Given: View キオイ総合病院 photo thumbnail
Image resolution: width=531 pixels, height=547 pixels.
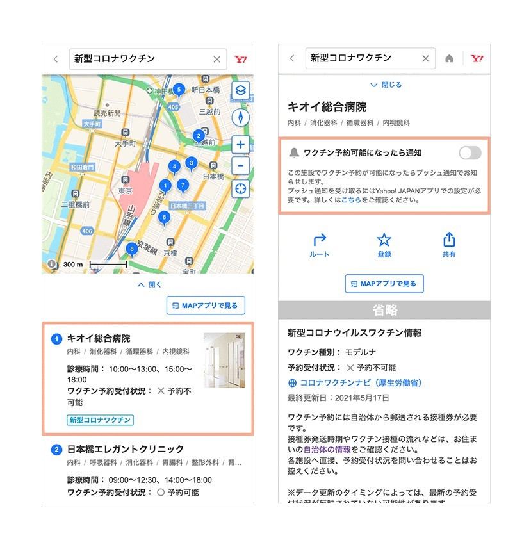Looking at the screenshot, I should [224, 361].
